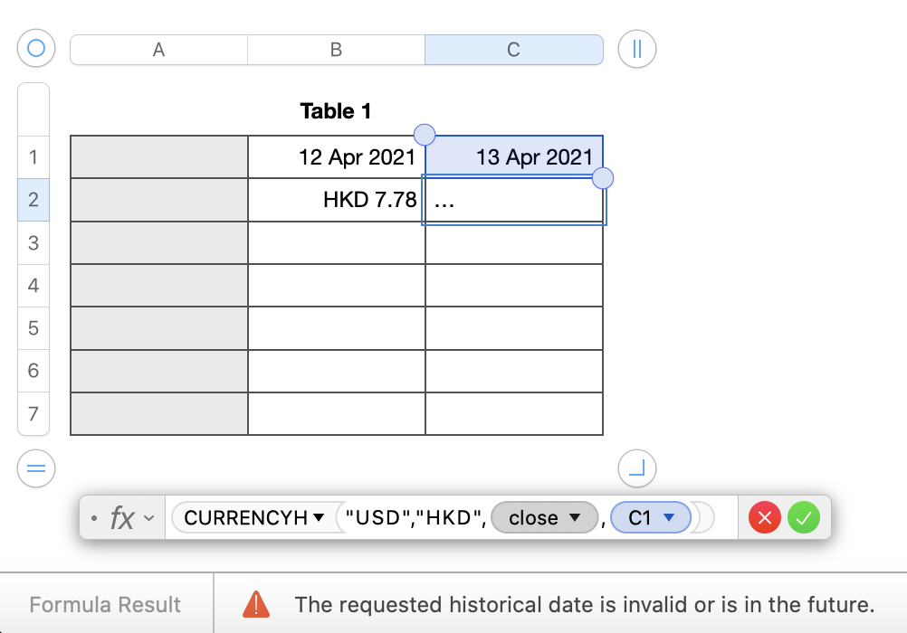The image size is (907, 633).
Task: Select row 2 header
Action: pyautogui.click(x=33, y=200)
